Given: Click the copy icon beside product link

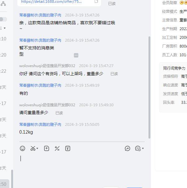Looking at the screenshot, I should 96,2.
